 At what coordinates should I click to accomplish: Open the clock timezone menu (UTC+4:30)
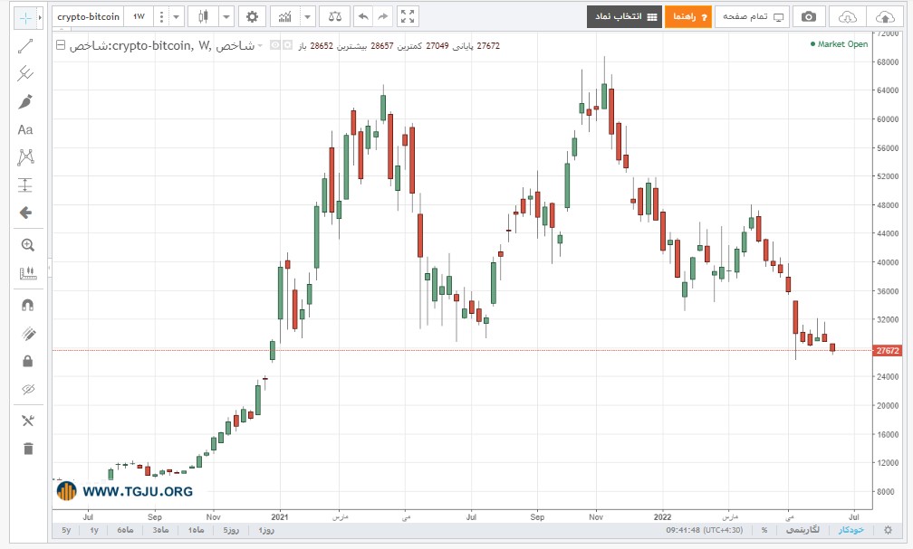tap(705, 530)
